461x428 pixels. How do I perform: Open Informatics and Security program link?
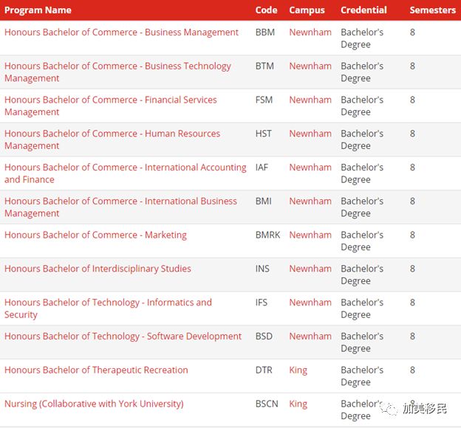click(108, 308)
